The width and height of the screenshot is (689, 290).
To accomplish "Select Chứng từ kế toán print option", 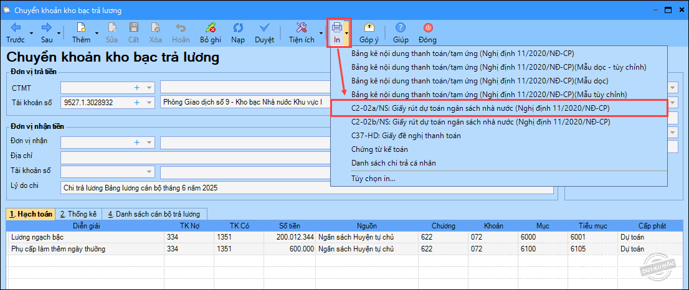I will coord(379,149).
